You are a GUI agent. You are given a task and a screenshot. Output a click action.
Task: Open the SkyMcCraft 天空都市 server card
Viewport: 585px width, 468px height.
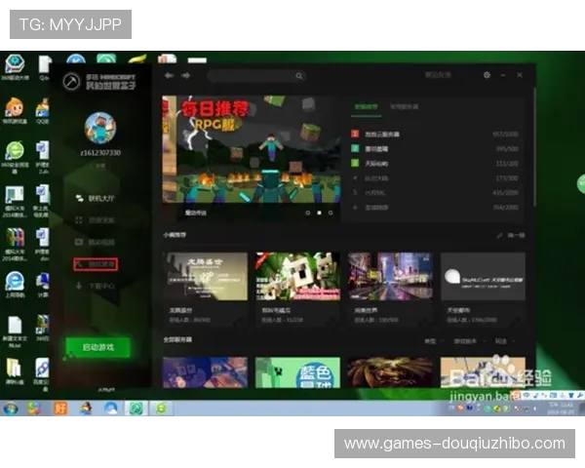click(x=483, y=289)
